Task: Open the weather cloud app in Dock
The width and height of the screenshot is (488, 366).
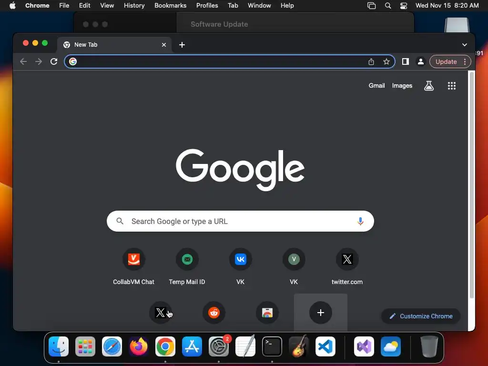Action: click(x=391, y=346)
